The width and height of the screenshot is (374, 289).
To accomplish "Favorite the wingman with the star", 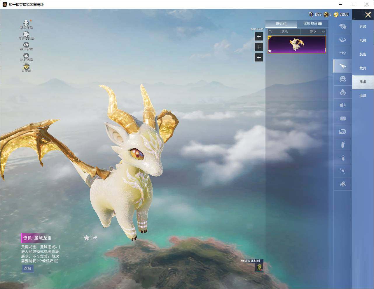I will (x=87, y=238).
